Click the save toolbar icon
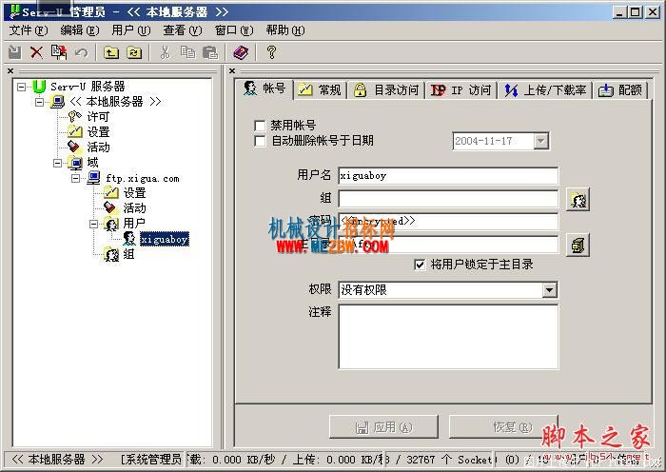This screenshot has height=472, width=666. (x=15, y=52)
